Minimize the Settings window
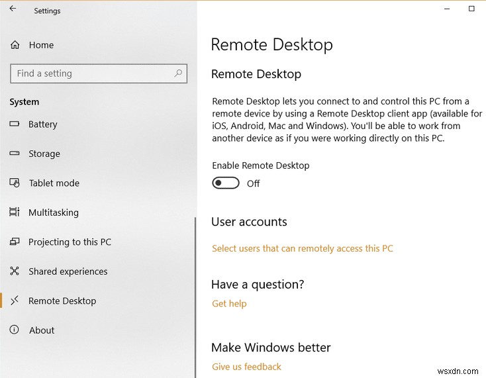The width and height of the screenshot is (486, 378). tap(447, 9)
